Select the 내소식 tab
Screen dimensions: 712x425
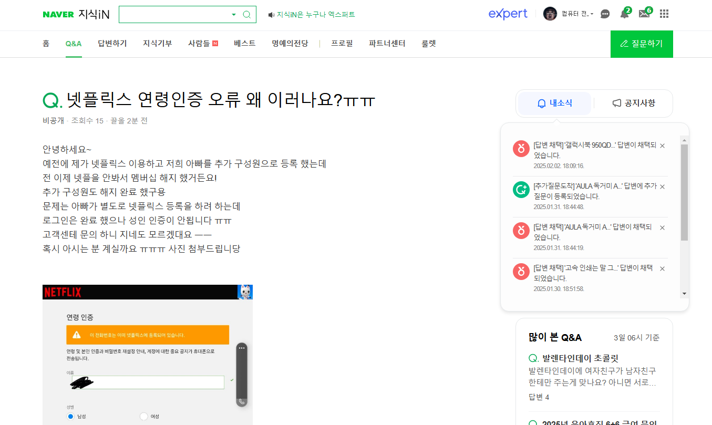[555, 103]
